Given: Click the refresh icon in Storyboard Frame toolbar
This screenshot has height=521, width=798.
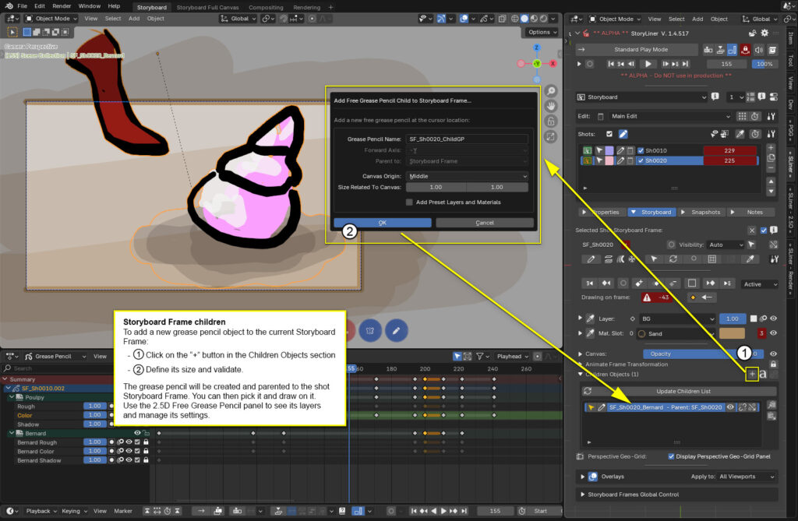Looking at the screenshot, I should pyautogui.click(x=673, y=259).
